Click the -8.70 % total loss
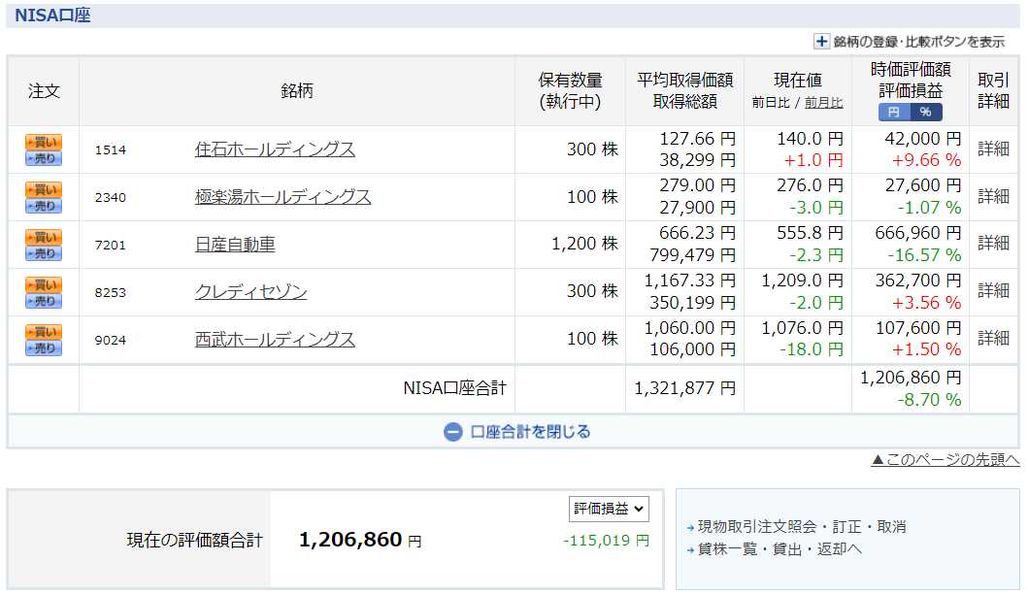 [x=930, y=400]
